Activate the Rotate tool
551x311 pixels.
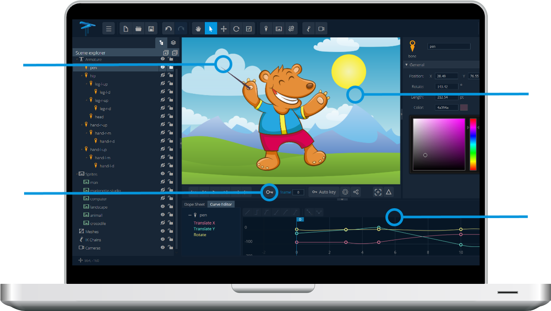[236, 29]
